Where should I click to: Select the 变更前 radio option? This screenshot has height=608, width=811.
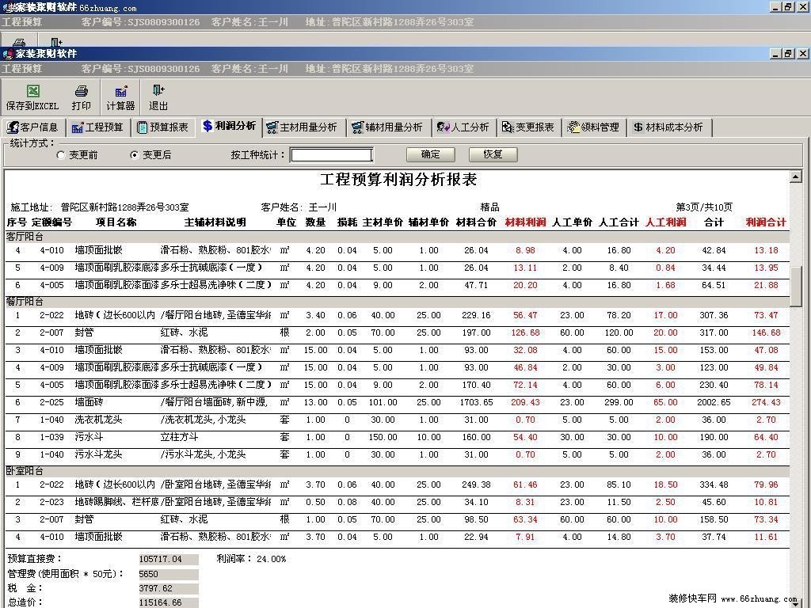(x=61, y=155)
